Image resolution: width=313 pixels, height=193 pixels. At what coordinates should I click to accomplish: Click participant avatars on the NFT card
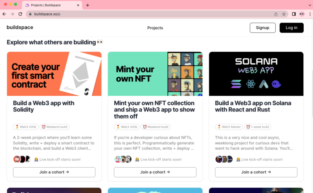pos(123,159)
